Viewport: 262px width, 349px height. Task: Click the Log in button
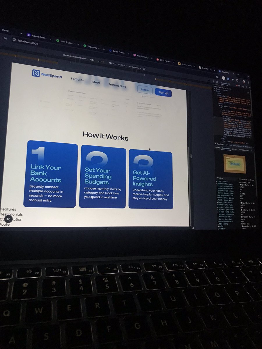tap(145, 90)
